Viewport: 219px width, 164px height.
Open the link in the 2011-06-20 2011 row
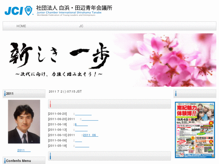90,119
